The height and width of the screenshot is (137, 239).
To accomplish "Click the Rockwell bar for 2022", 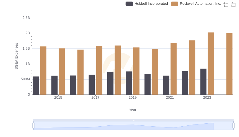I will click(192, 67).
